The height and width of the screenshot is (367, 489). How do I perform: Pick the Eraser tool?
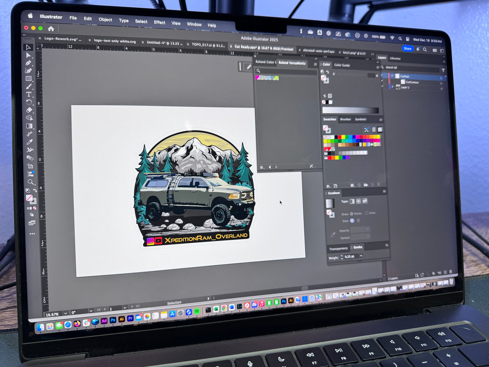point(29,110)
